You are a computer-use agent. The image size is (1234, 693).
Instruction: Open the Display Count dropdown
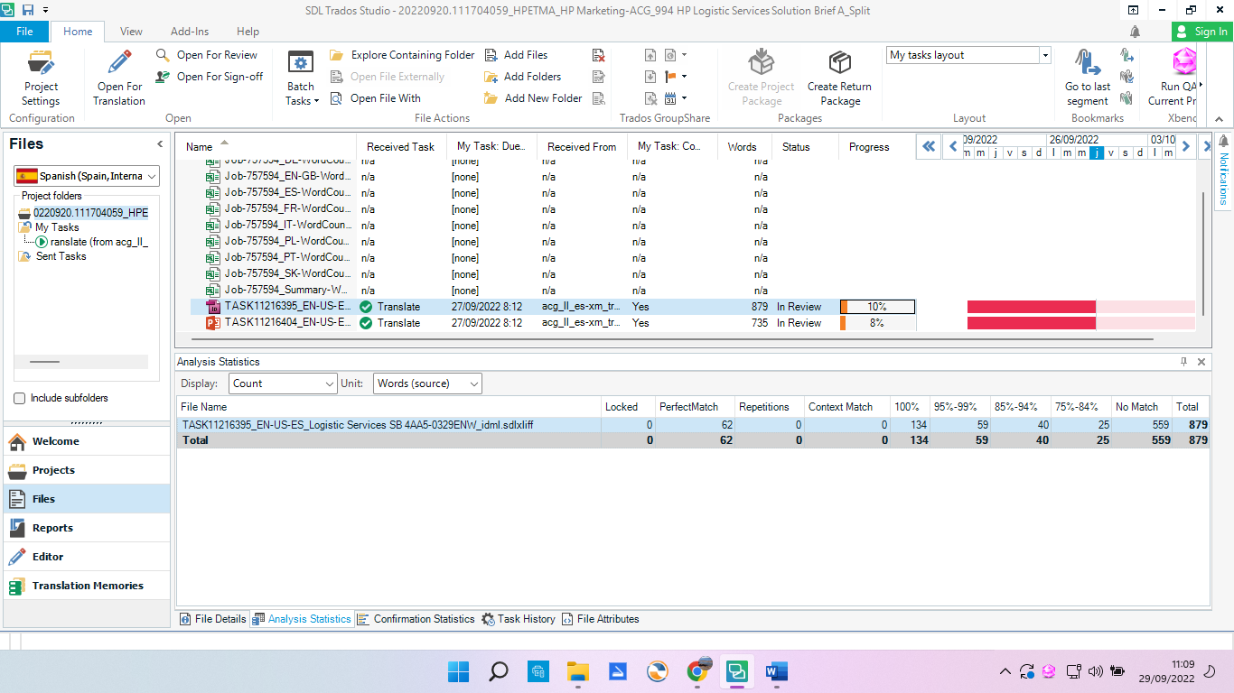coord(283,383)
